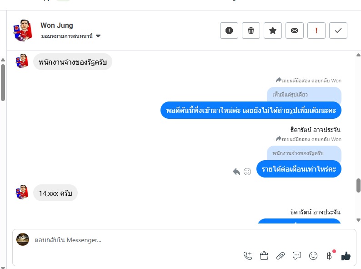Attach a file with paperclip icon
Viewport: 361px width, 269px height.
coord(281,256)
